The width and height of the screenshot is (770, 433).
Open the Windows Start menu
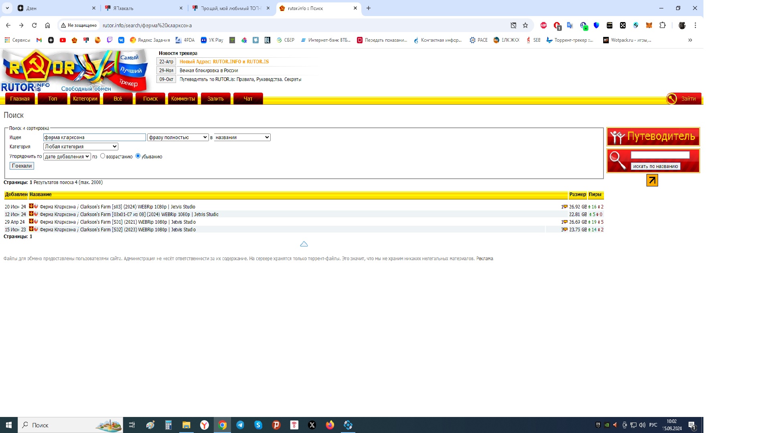pyautogui.click(x=9, y=425)
